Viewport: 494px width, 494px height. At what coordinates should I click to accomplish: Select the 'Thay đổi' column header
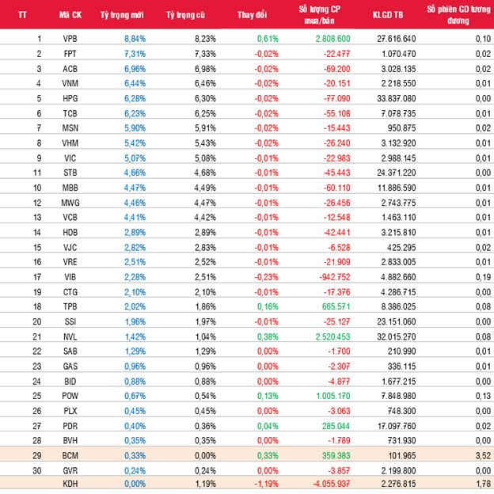253,15
